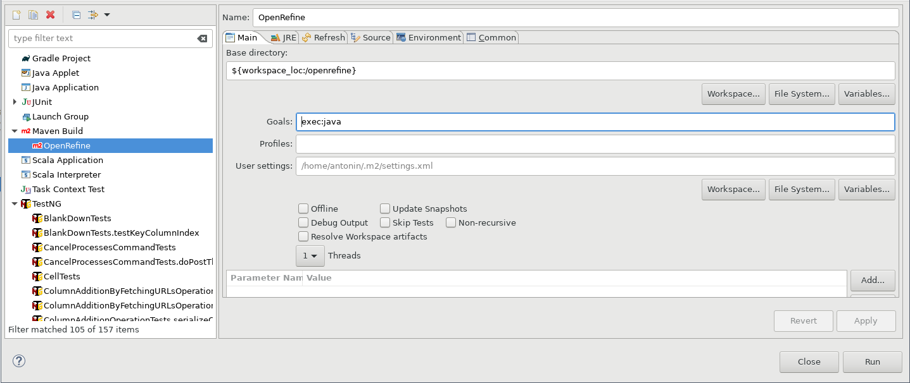Click the Variables button below Base directory

click(866, 94)
